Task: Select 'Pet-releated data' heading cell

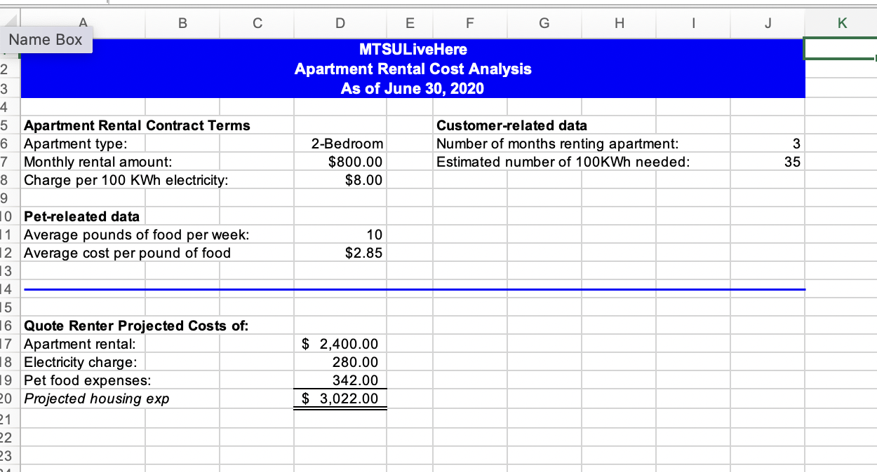Action: tap(81, 216)
